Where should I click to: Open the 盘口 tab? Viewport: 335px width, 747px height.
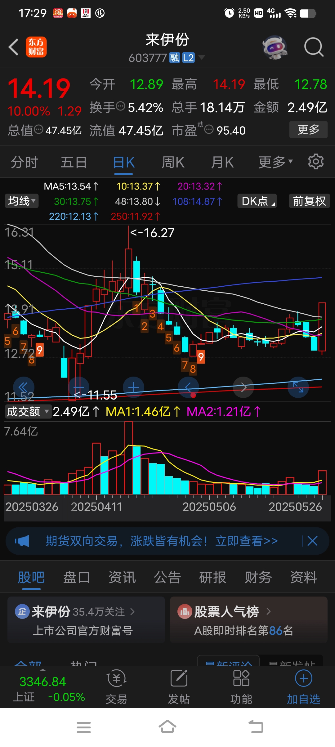pyautogui.click(x=77, y=577)
